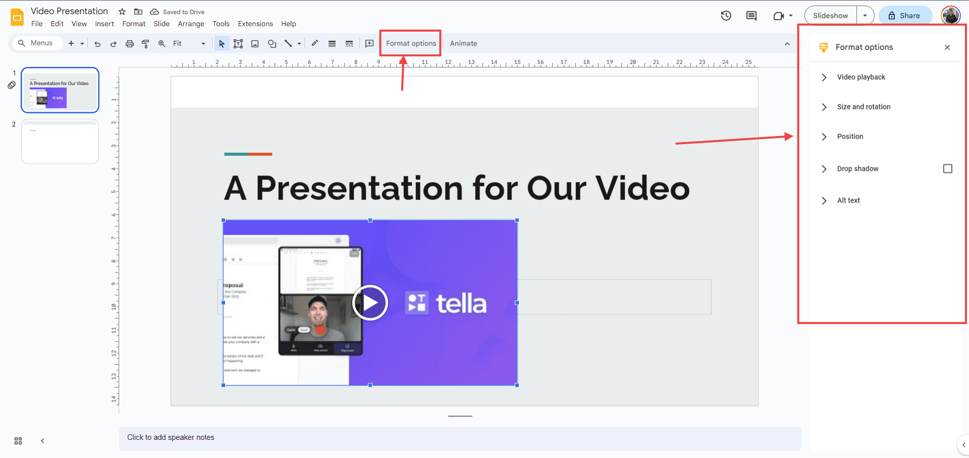Switch to grid view
The height and width of the screenshot is (458, 969).
point(18,441)
